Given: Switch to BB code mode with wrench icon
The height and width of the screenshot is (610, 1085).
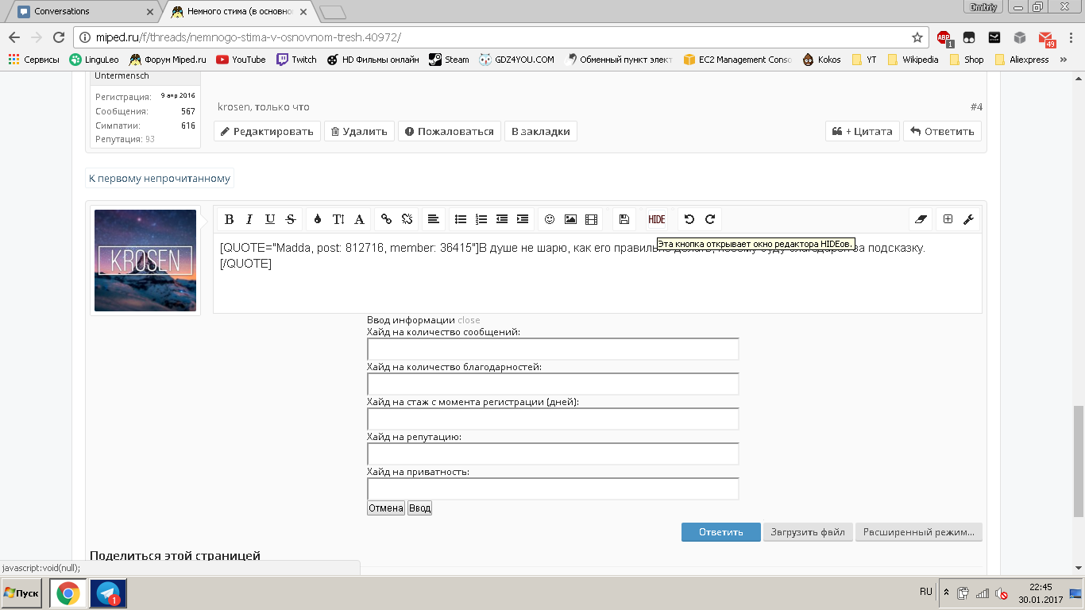Looking at the screenshot, I should 968,219.
